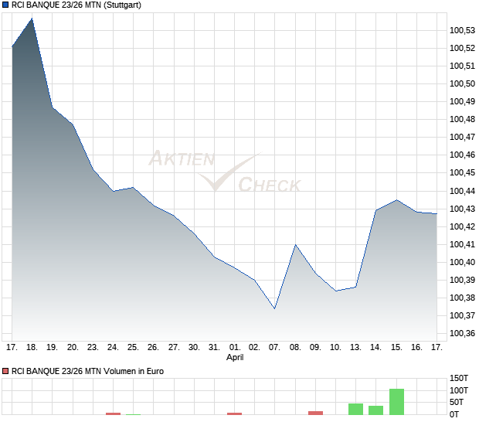
Task: Click the '100,52' price axis label
Action: [x=462, y=48]
